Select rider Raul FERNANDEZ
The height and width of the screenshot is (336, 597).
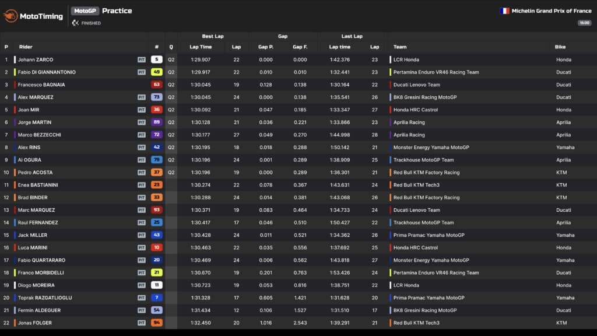click(38, 223)
